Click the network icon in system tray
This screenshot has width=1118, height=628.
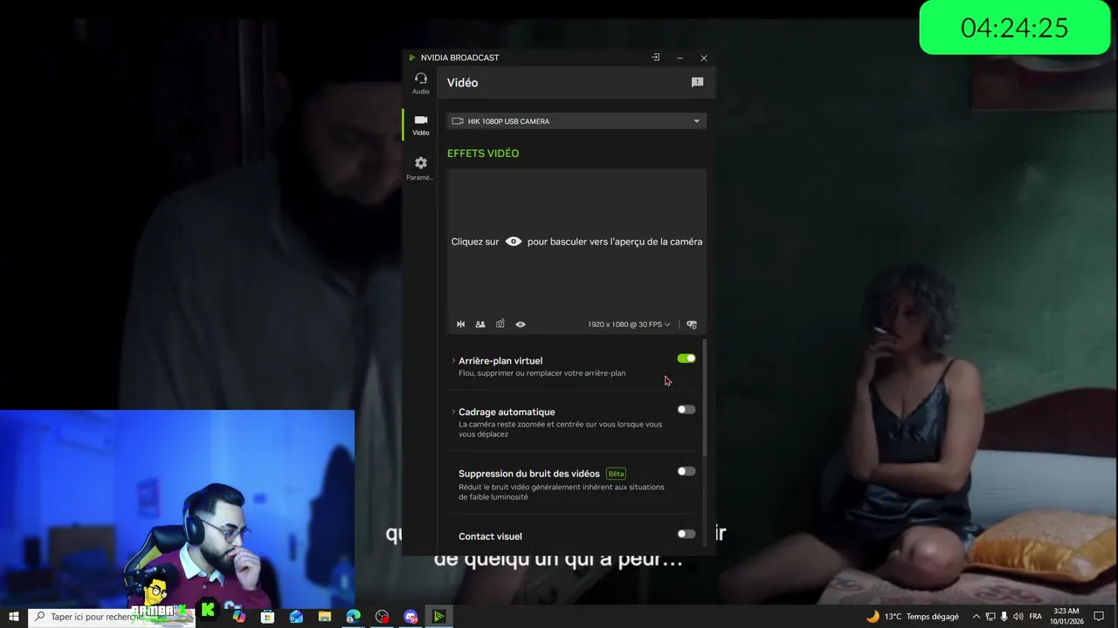point(990,617)
